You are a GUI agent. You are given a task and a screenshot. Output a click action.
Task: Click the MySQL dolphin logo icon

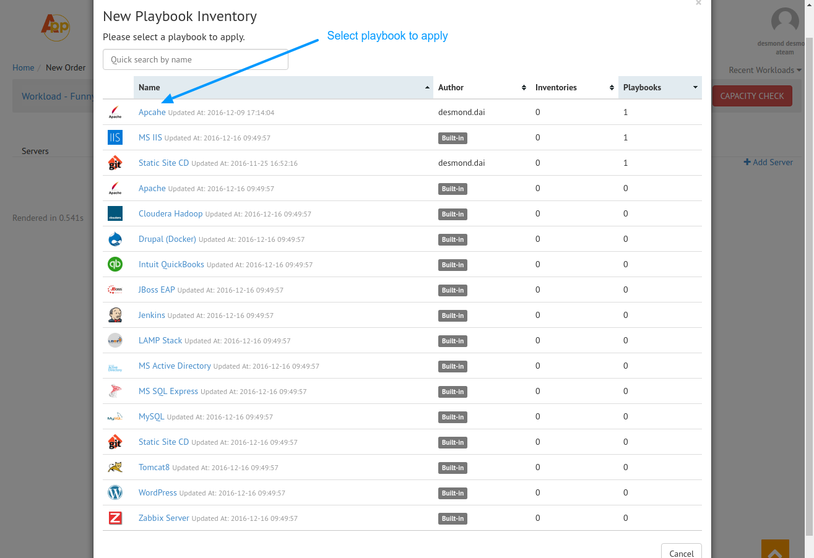click(115, 416)
